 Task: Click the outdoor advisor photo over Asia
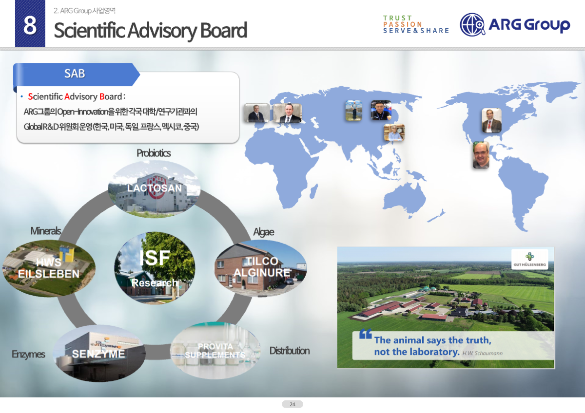click(353, 111)
